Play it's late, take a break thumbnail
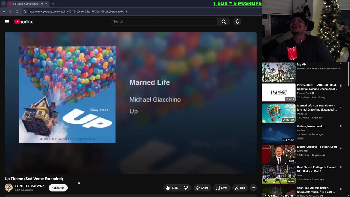The image size is (350, 197). [279, 134]
